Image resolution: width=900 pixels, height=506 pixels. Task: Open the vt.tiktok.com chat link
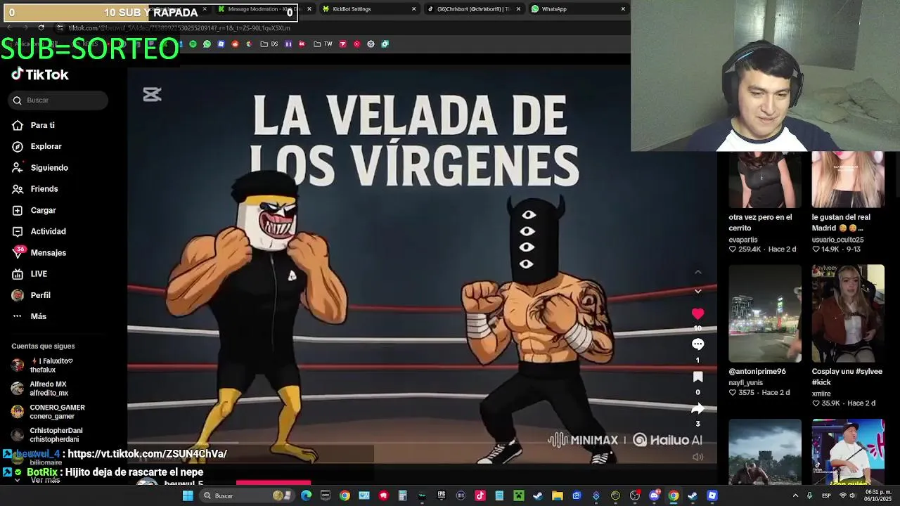tap(147, 454)
